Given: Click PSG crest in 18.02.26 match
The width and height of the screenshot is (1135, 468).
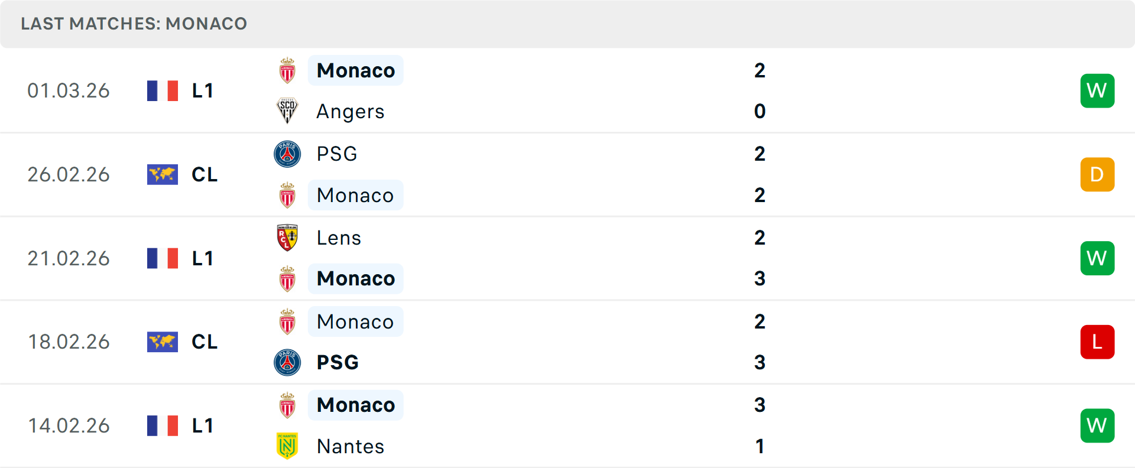Looking at the screenshot, I should pyautogui.click(x=287, y=362).
